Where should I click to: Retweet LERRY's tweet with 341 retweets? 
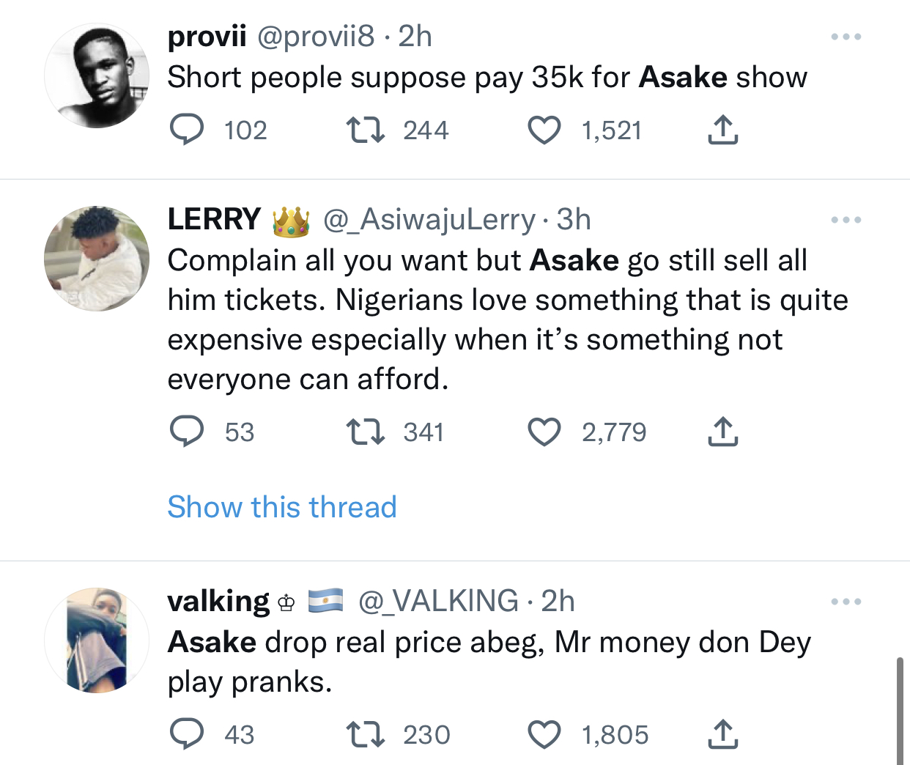coord(365,432)
